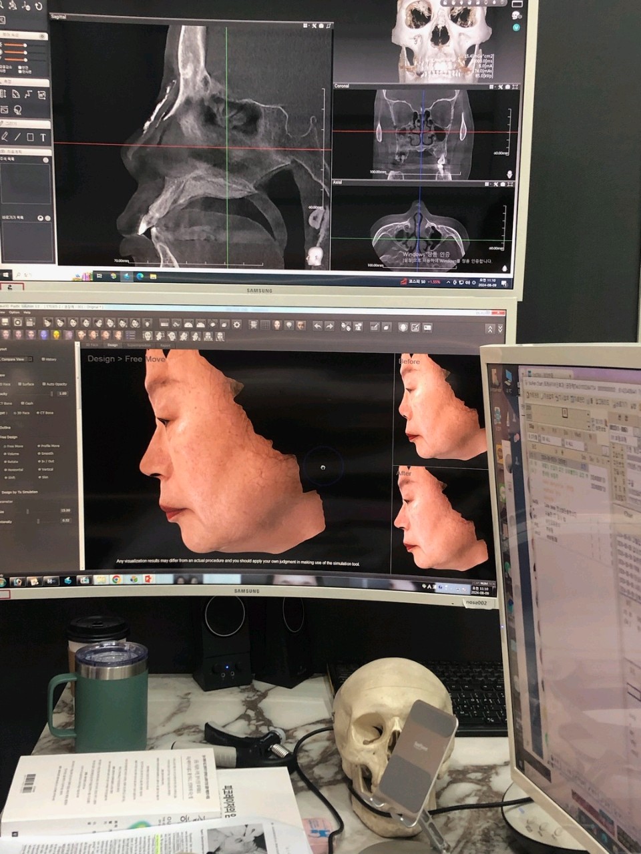
Task: Select the yellow face color-mode icon
Action: 55,334
